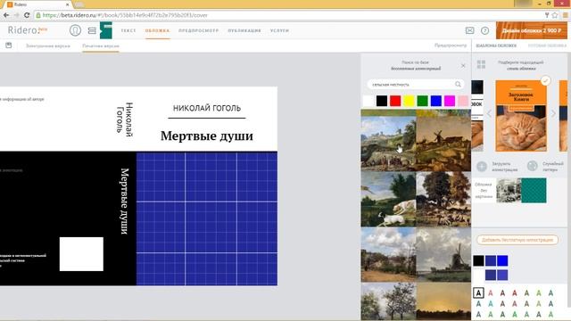Click blue grid front cover image area
571x321 pixels.
(x=207, y=218)
